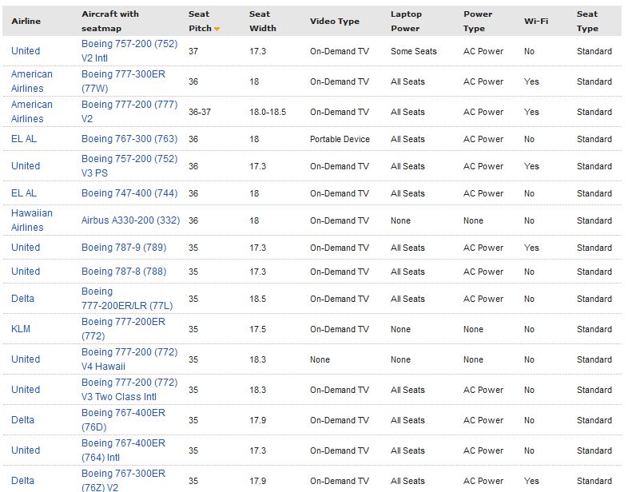This screenshot has height=492, width=628.
Task: Select Wi-Fi 'No' in EL AL 747-400 row
Action: coord(529,194)
